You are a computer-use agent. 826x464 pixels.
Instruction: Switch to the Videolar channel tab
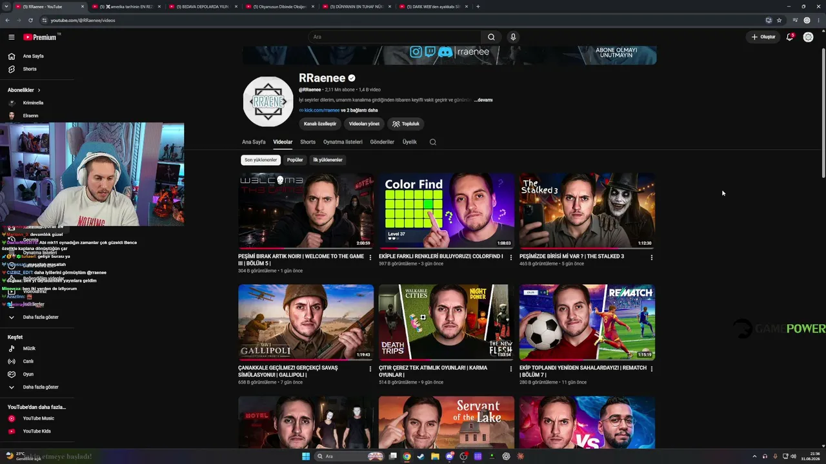click(x=283, y=142)
